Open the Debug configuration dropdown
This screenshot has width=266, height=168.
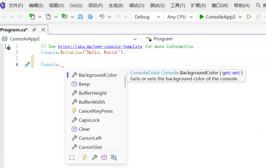tap(147, 17)
